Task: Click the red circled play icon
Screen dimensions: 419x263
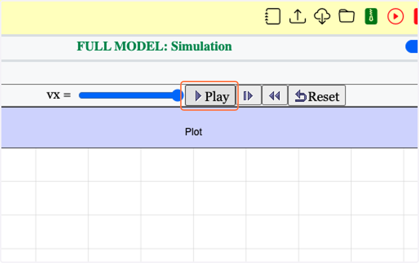Action: tap(396, 16)
